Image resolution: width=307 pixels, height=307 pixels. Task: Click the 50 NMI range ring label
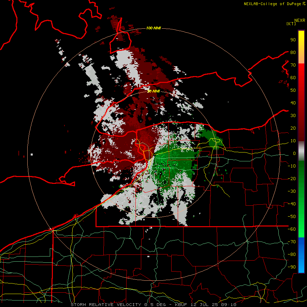click(153, 91)
